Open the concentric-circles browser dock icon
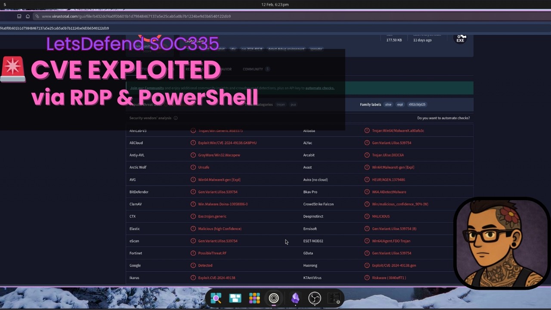The width and height of the screenshot is (551, 310). [x=274, y=298]
